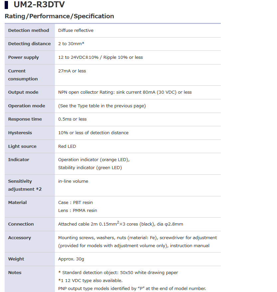This screenshot has width=277, height=292.
Task: Click the 2 to 30mm distance value
Action: click(71, 44)
